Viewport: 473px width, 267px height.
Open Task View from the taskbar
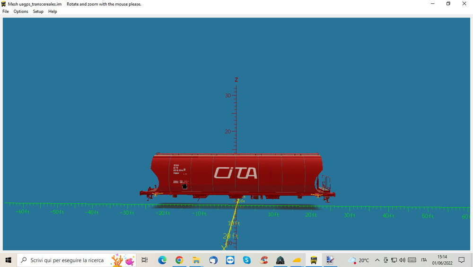click(145, 260)
